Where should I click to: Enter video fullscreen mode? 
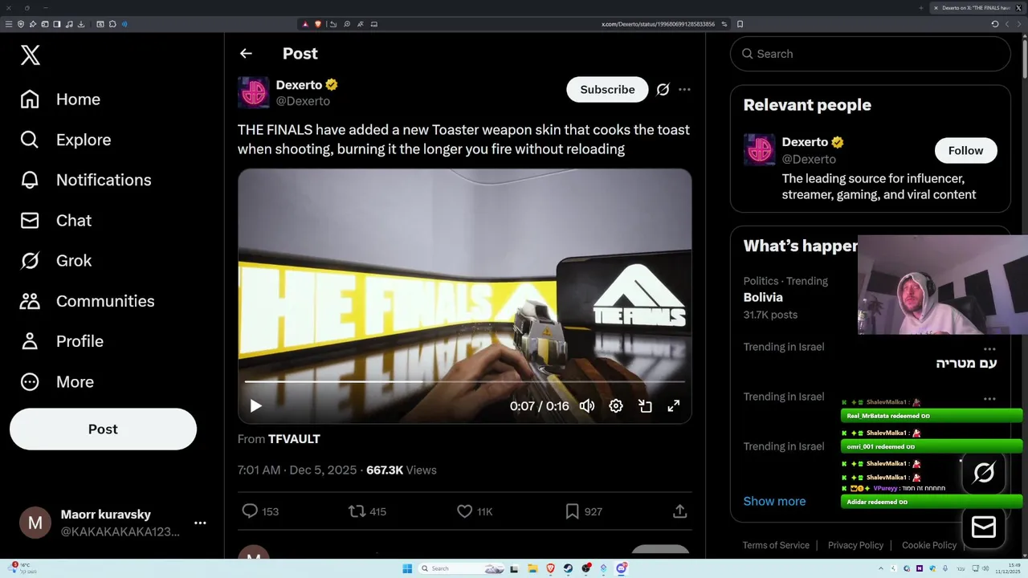(674, 405)
